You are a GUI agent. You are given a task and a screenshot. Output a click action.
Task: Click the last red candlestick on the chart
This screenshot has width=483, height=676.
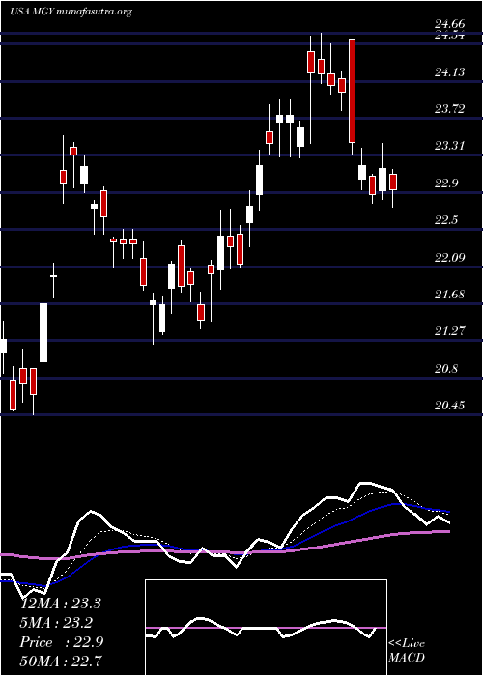point(393,182)
